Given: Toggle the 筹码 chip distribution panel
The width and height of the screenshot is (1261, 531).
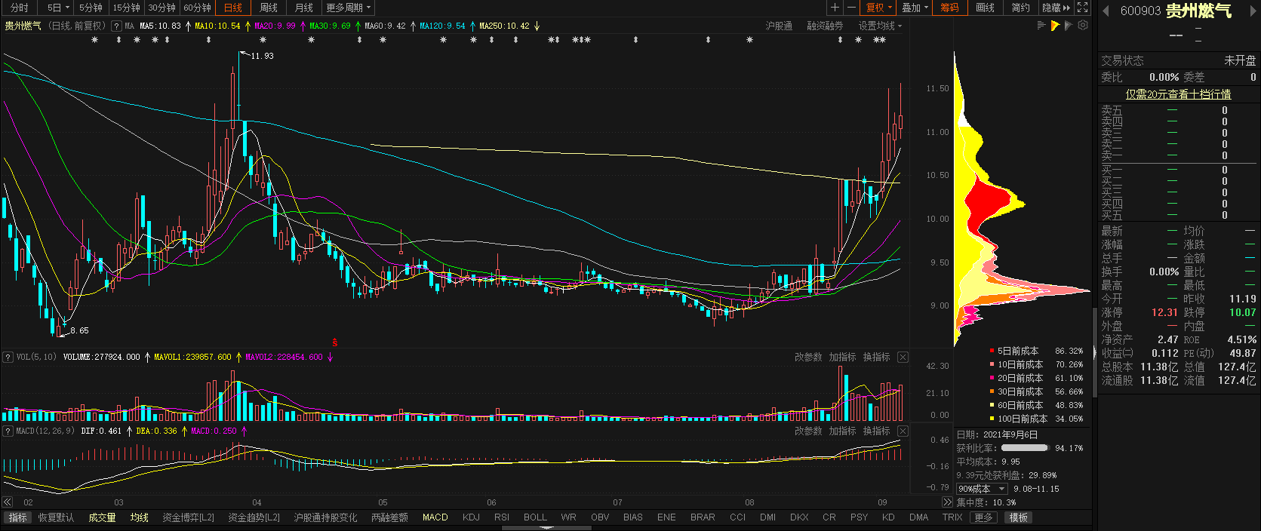Looking at the screenshot, I should coord(949,8).
